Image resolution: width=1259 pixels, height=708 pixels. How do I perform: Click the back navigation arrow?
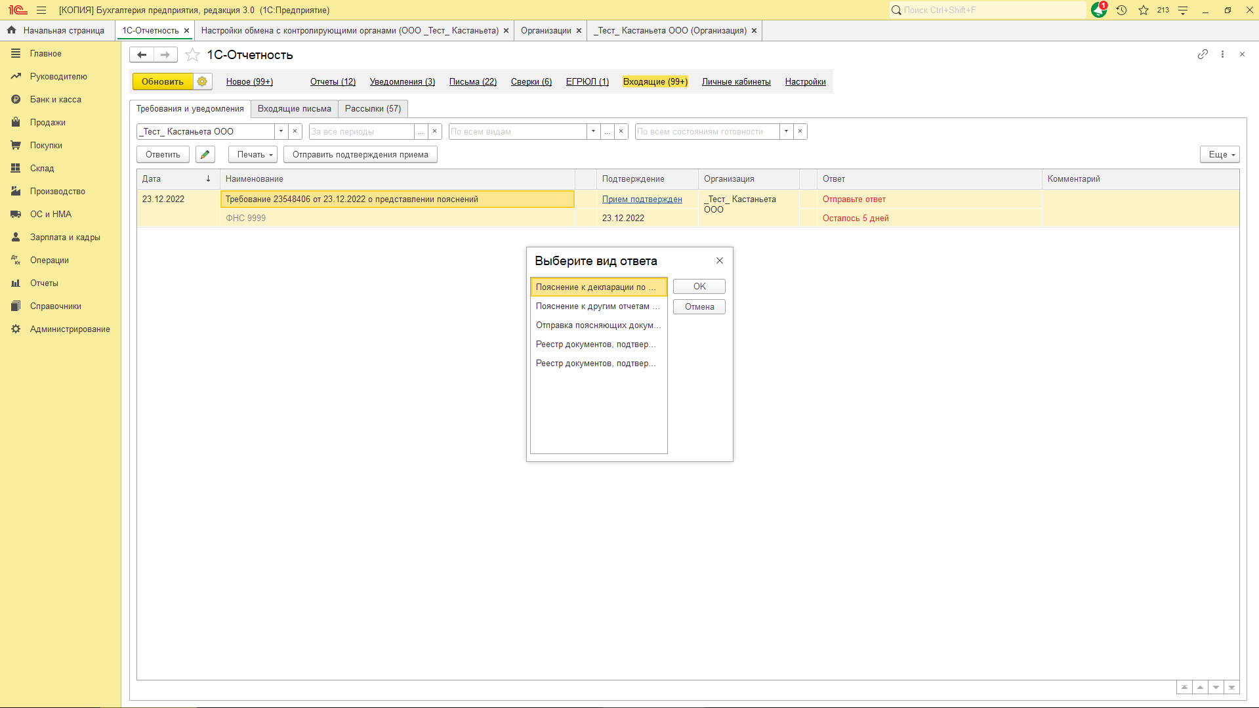[x=142, y=55]
